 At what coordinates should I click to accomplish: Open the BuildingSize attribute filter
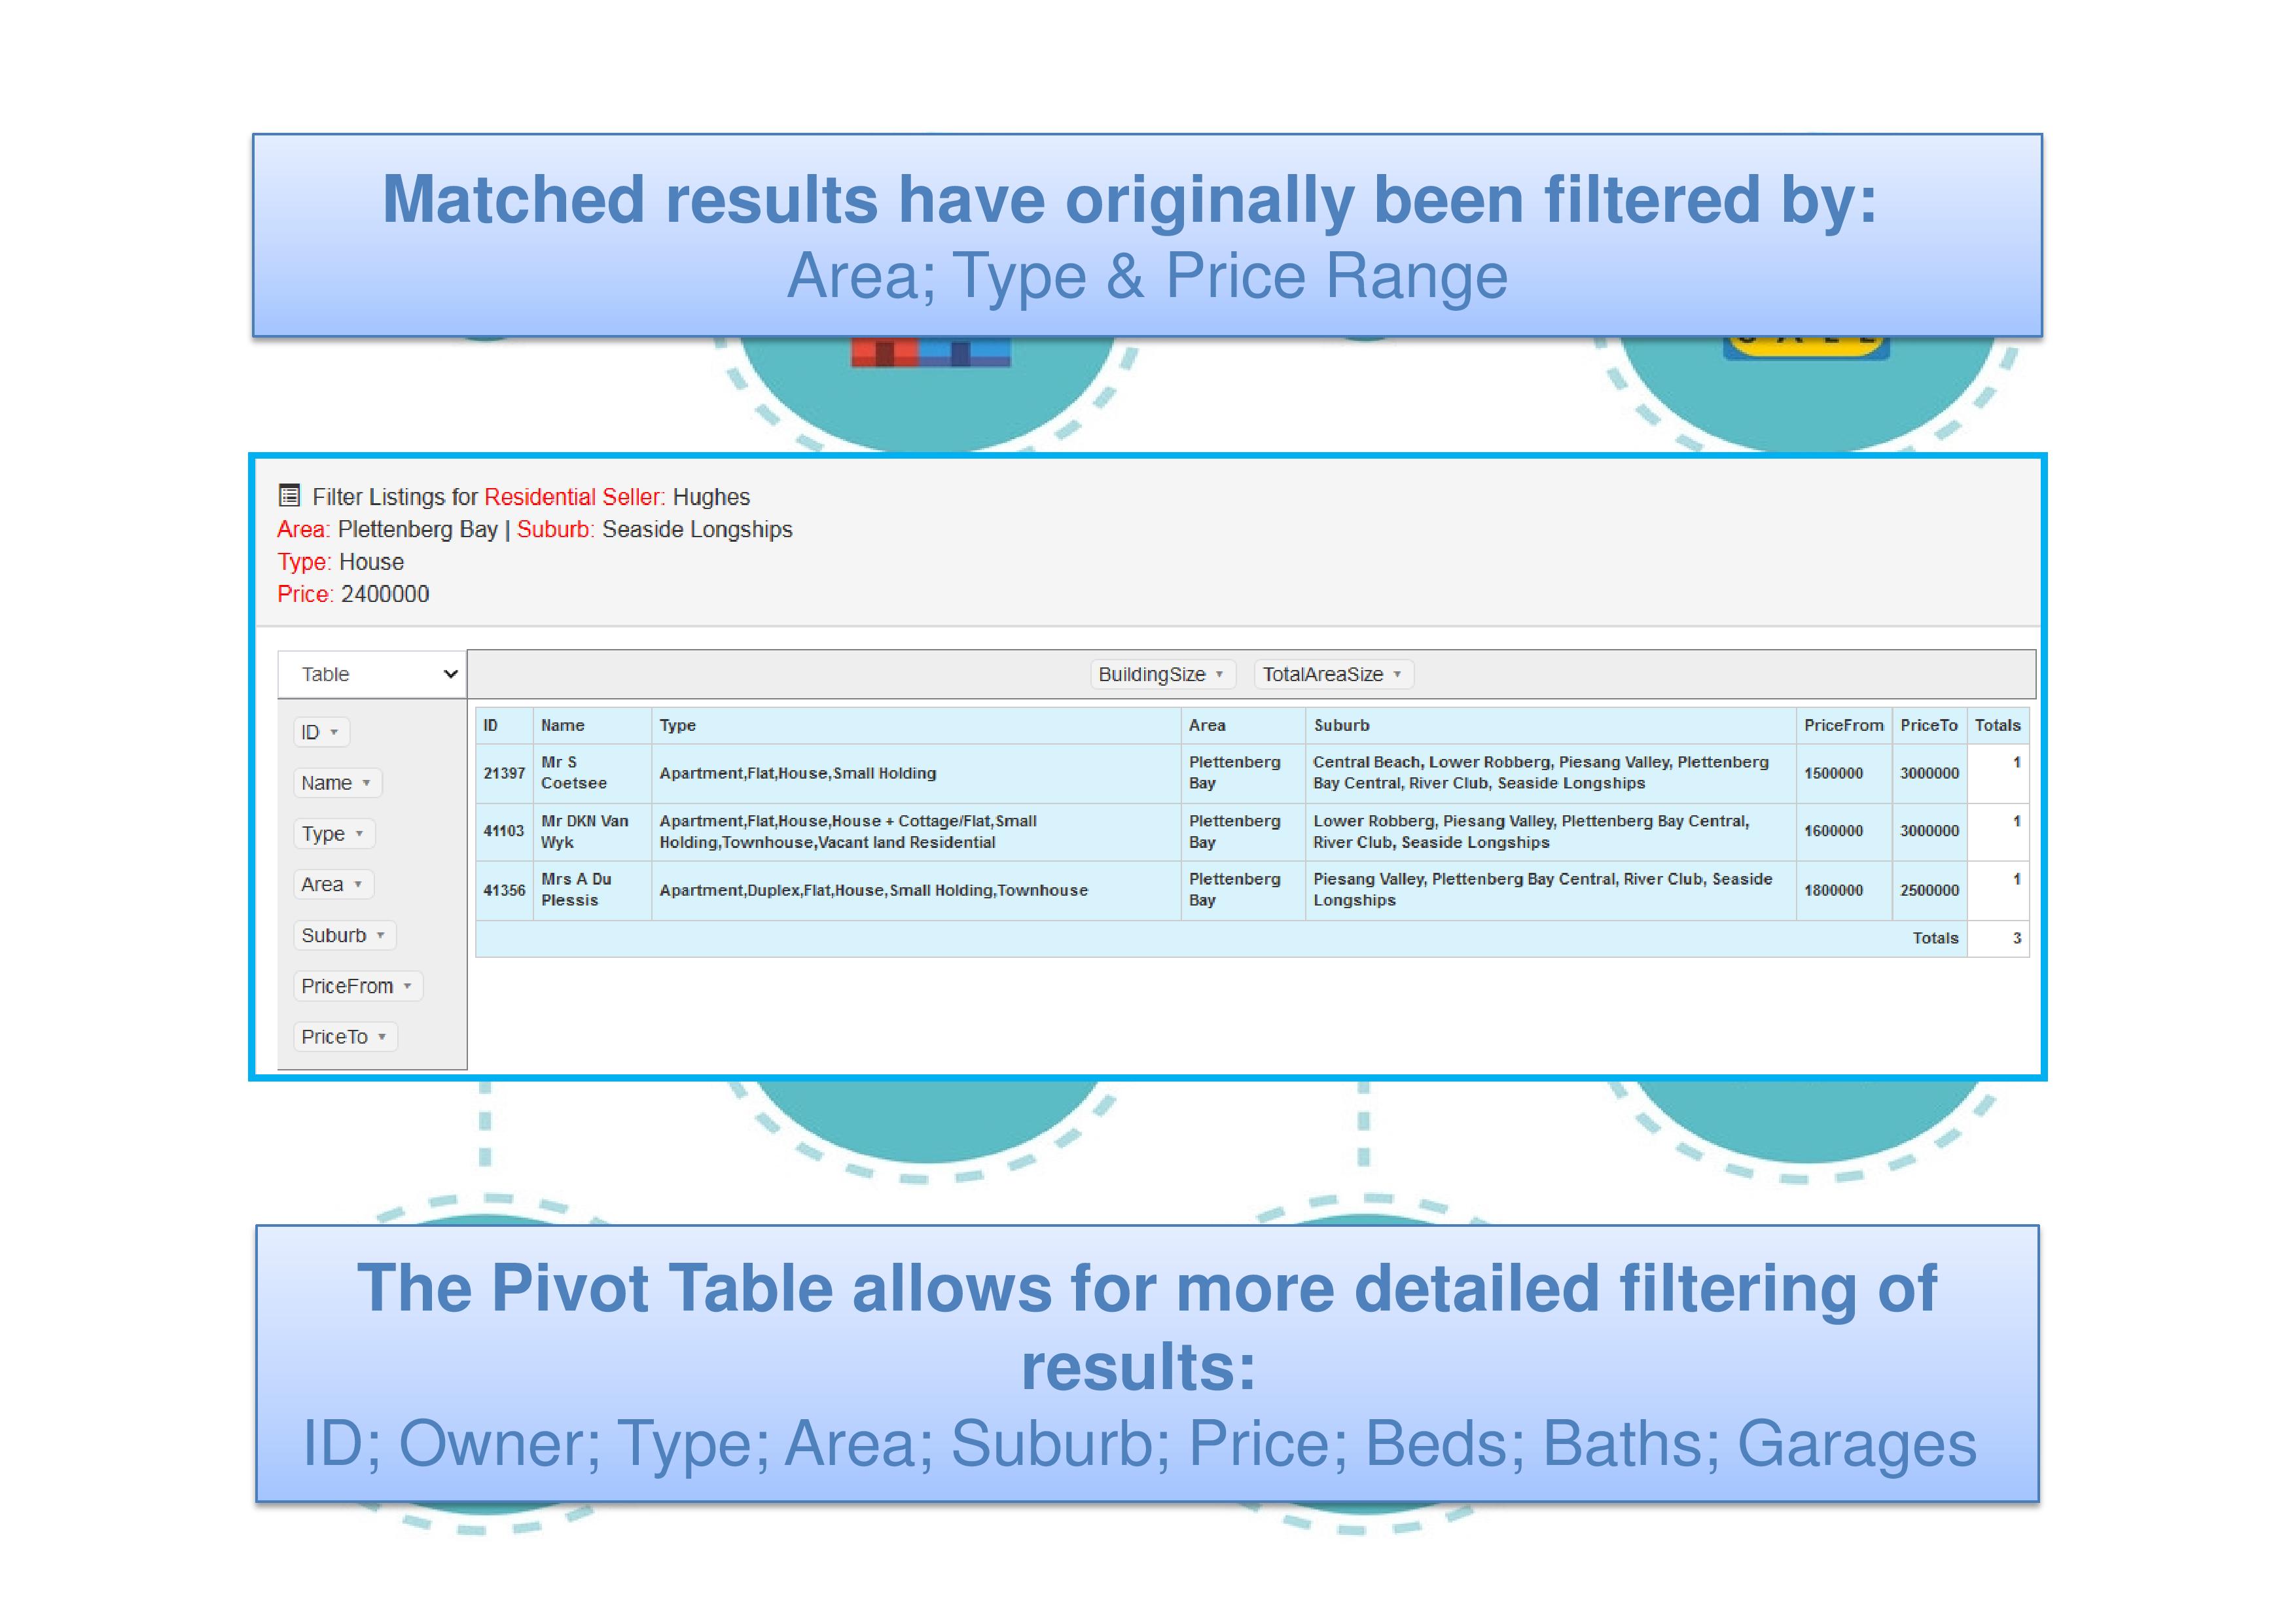(x=1219, y=675)
